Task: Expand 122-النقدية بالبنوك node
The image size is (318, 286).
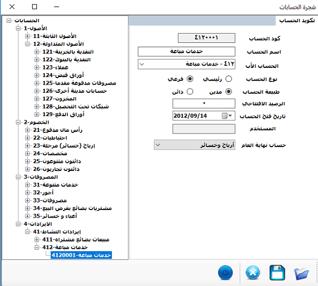Action: pos(37,60)
